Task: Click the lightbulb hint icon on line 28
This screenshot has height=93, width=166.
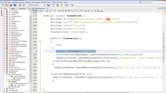Action: click(36, 51)
